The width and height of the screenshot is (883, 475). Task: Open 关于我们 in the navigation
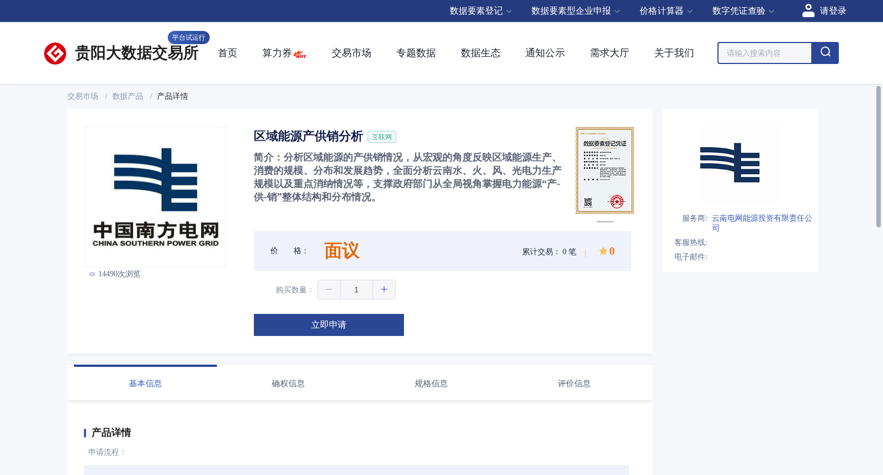click(674, 53)
